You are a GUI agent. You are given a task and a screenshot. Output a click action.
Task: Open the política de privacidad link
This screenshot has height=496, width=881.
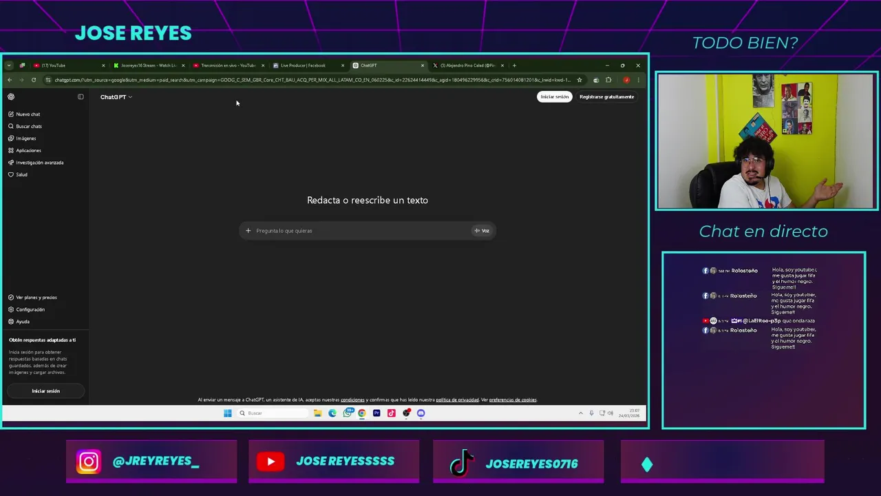pos(457,400)
